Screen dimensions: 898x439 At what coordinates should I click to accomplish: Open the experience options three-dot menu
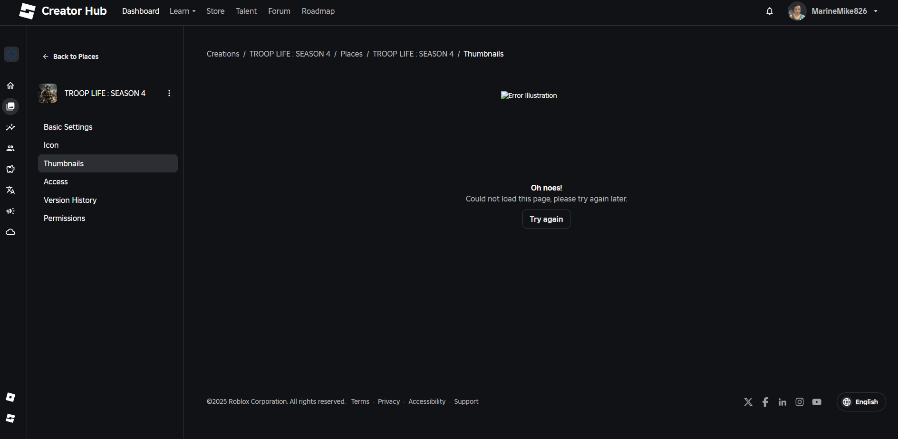point(169,93)
